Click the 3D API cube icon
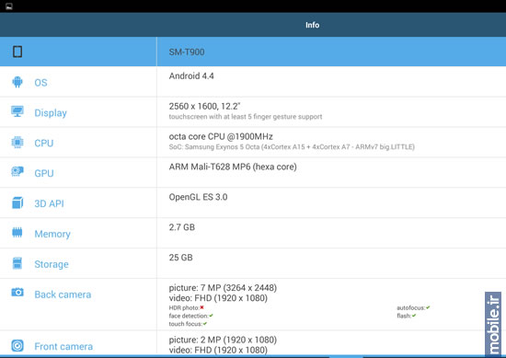 click(x=17, y=202)
